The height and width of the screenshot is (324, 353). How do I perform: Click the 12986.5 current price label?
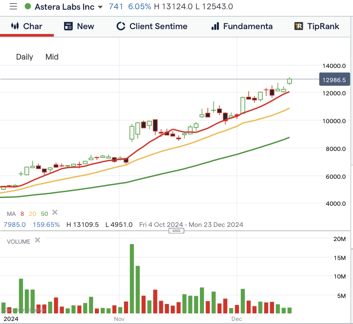tap(334, 80)
